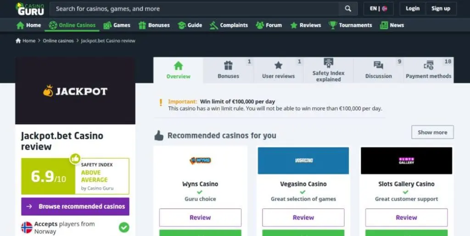Screen dimensions: 470x236
Task: Open the Casino Guru logo homepage
Action: (x=30, y=9)
